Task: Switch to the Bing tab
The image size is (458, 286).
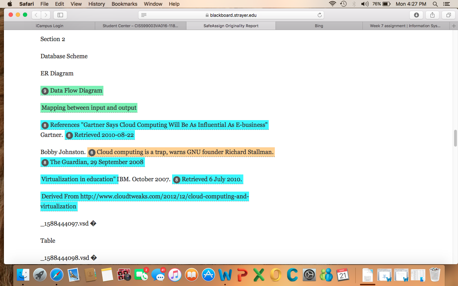Action: click(319, 26)
